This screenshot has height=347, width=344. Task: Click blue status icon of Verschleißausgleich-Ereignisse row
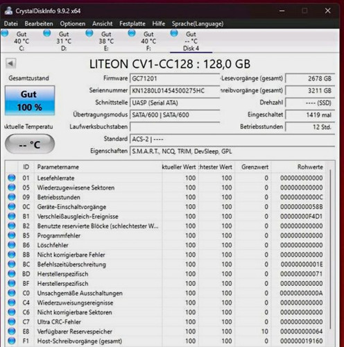(x=12, y=217)
